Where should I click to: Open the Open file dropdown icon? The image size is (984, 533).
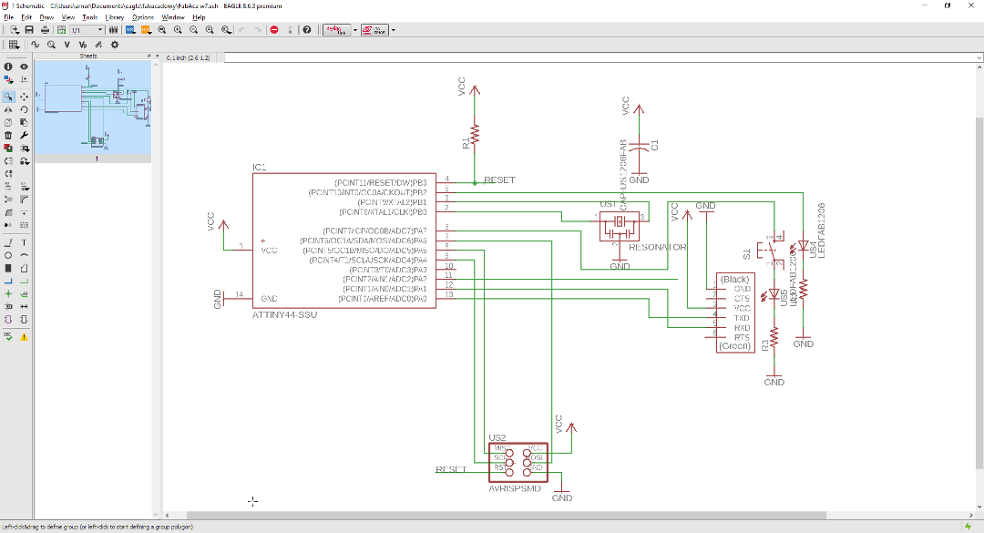[14, 29]
